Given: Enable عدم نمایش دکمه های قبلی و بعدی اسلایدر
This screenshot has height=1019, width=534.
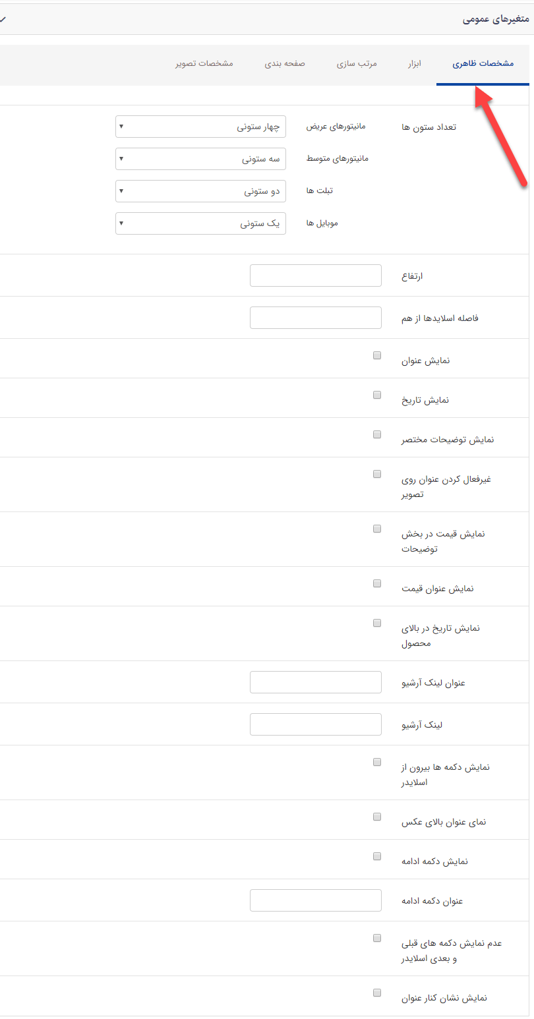Looking at the screenshot, I should pos(376,937).
